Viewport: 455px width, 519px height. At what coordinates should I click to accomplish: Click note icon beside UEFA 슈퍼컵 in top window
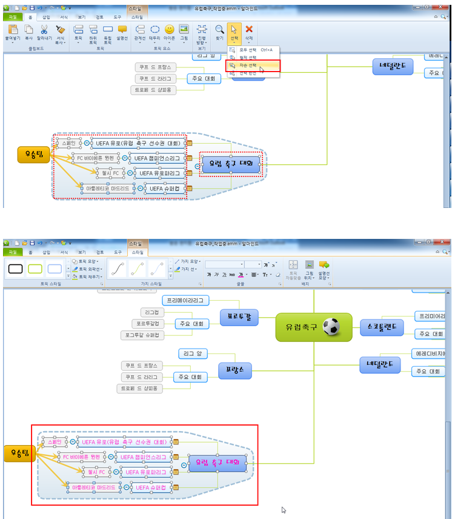pos(190,189)
